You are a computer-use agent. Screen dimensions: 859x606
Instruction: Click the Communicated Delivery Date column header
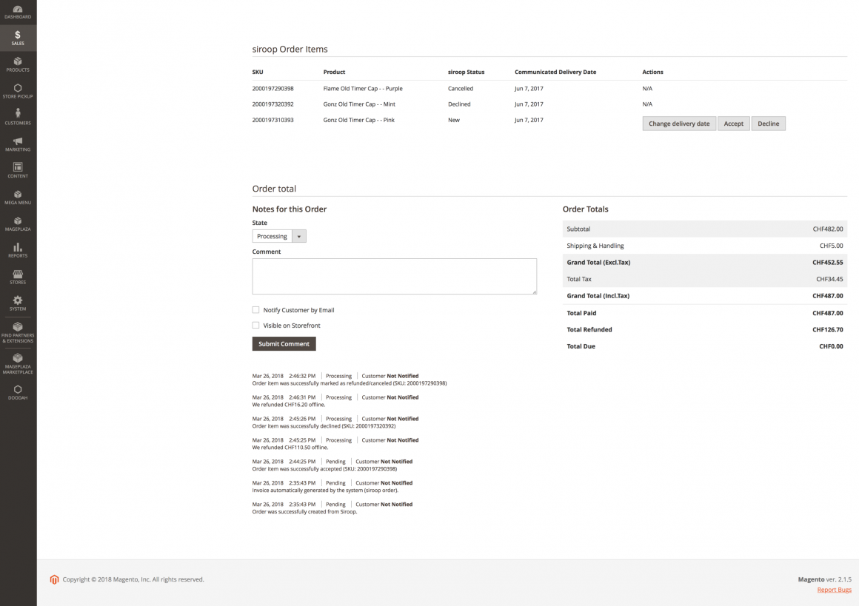pyautogui.click(x=555, y=73)
